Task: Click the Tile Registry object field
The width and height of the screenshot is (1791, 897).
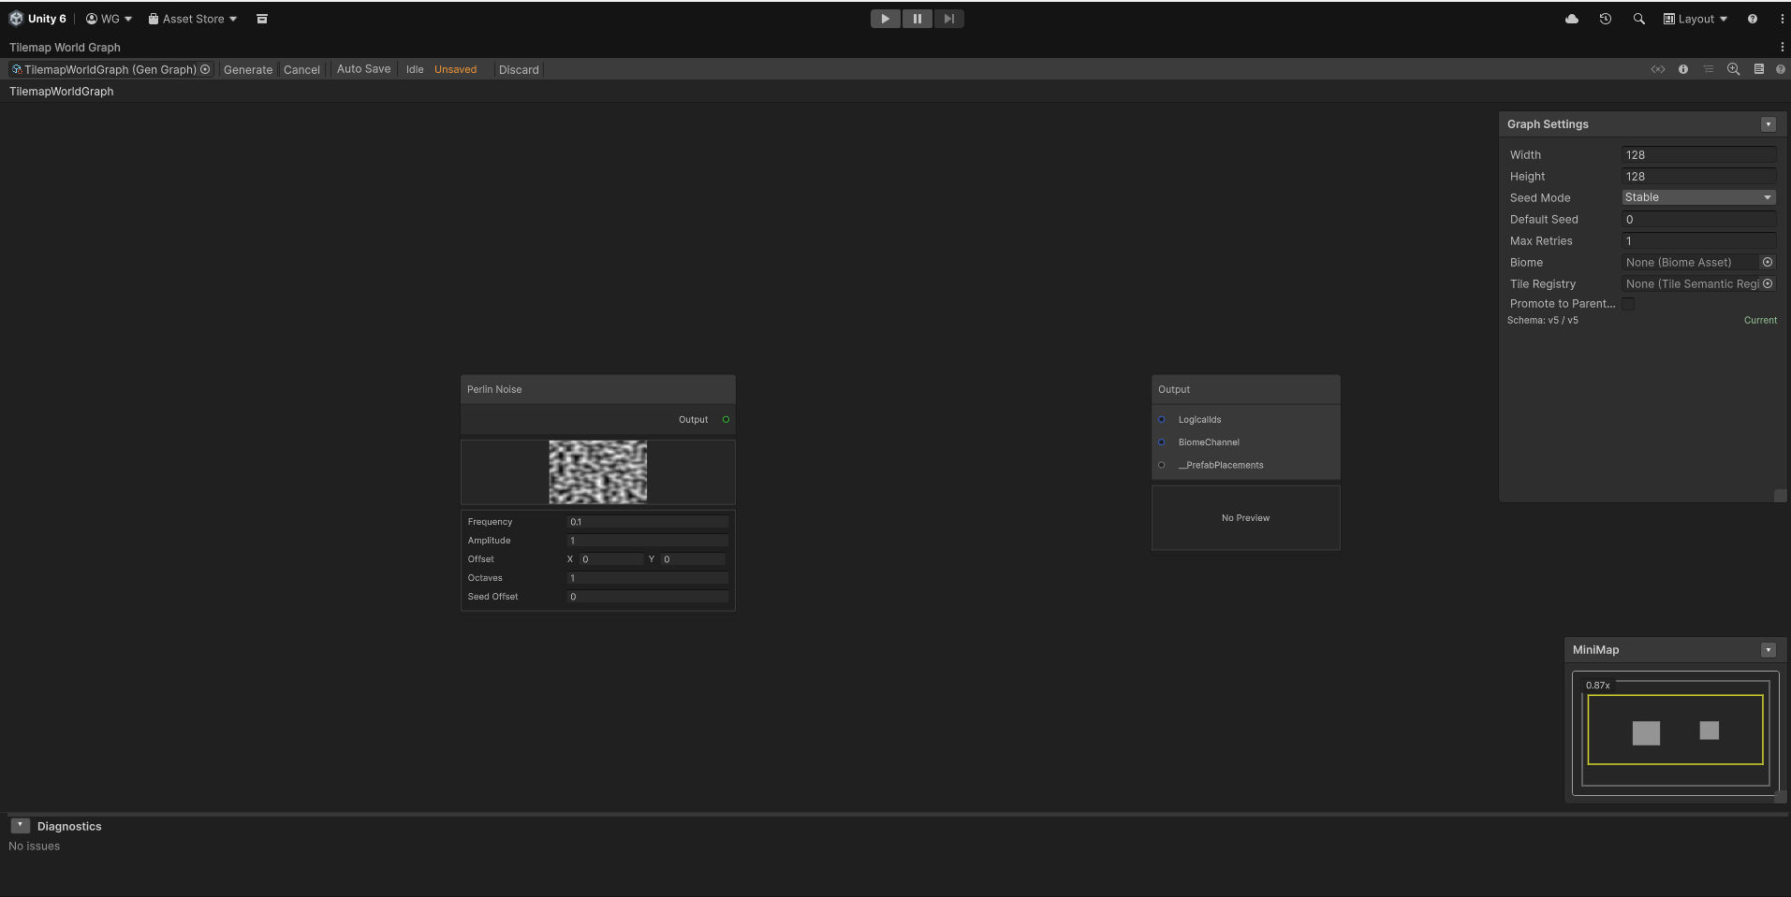Action: [1691, 283]
